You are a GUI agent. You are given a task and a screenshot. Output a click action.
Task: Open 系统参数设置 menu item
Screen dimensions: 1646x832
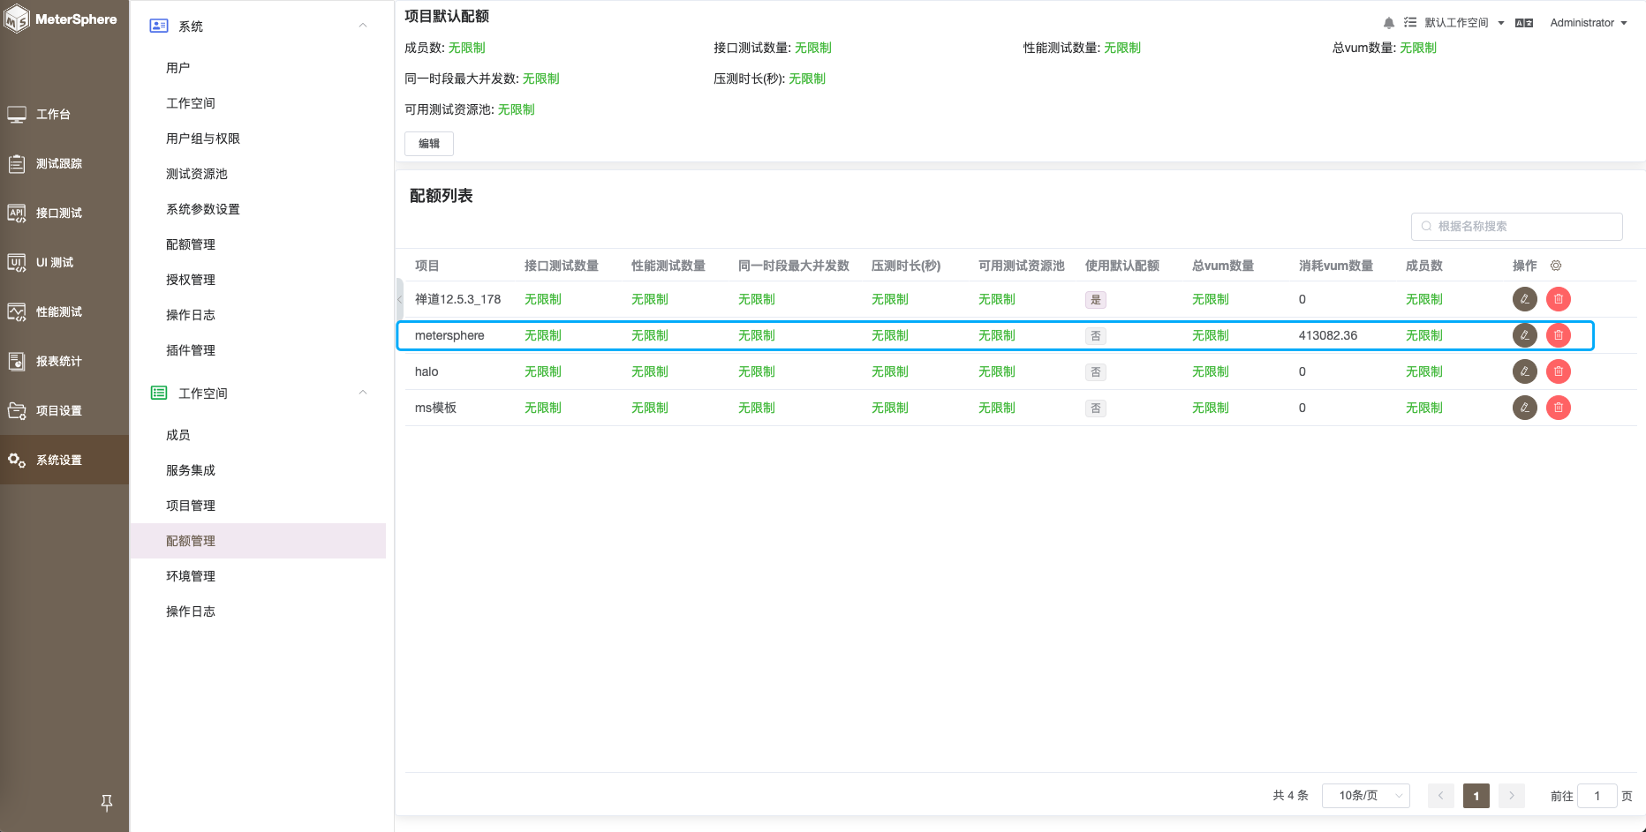258,209
